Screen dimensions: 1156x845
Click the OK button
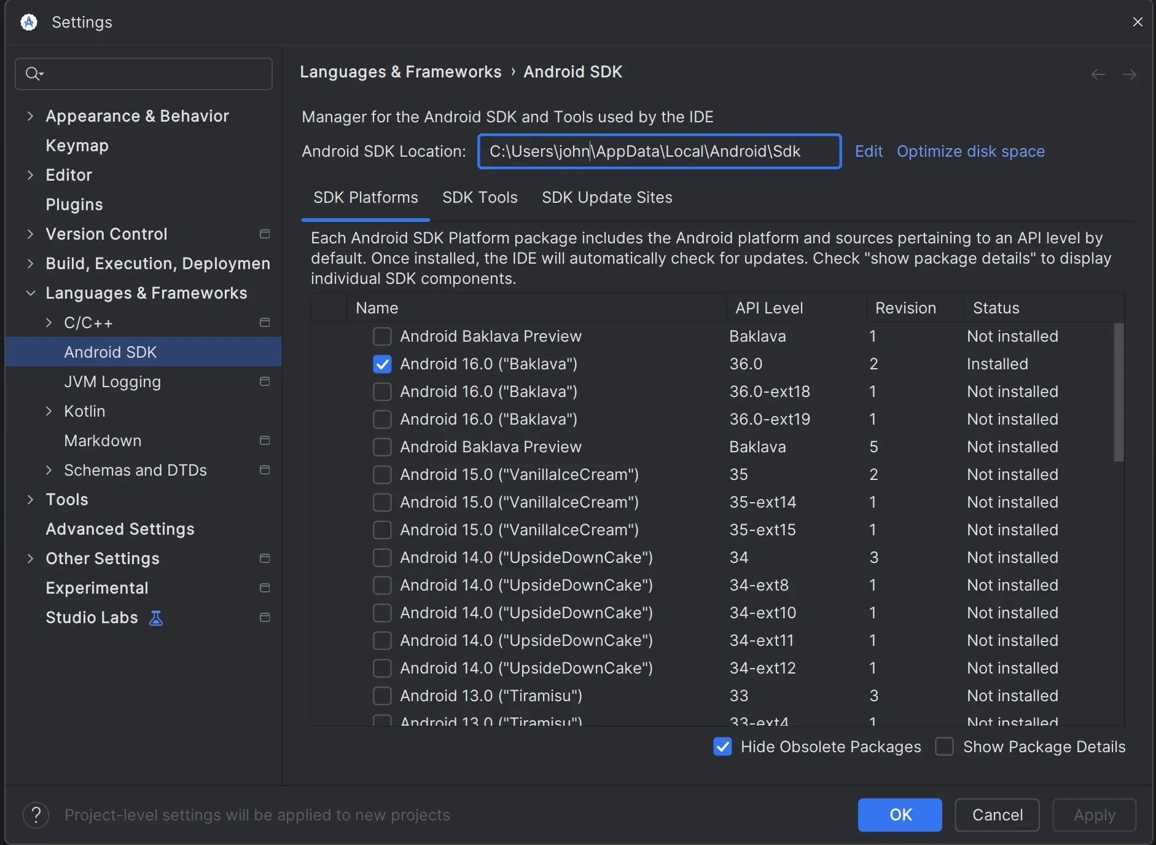click(900, 815)
